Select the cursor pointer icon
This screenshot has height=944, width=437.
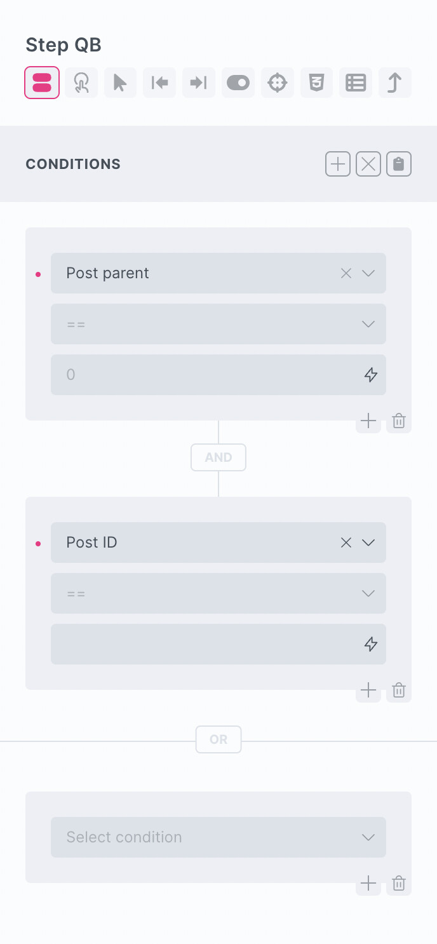(x=120, y=83)
